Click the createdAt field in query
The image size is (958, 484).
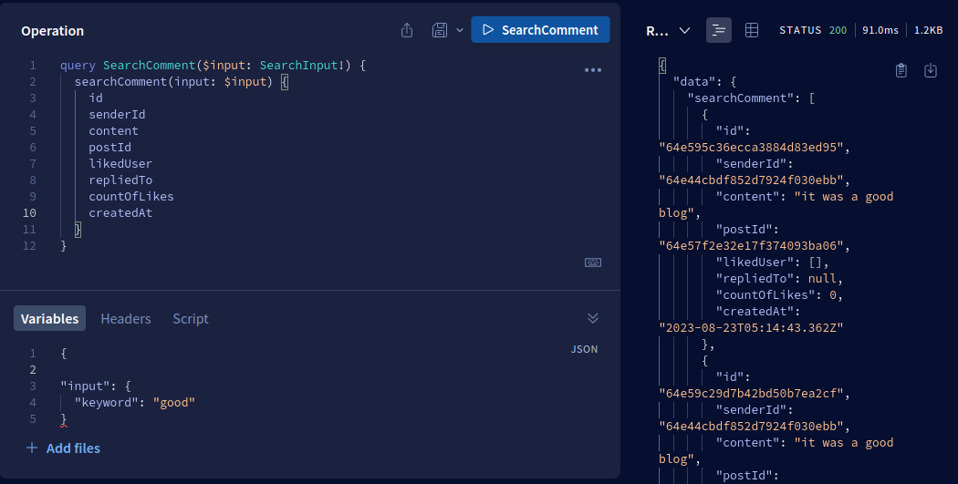(120, 213)
